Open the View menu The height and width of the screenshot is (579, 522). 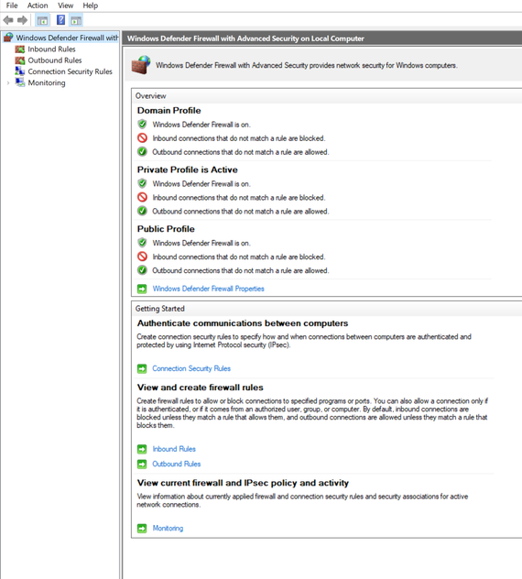coord(65,5)
